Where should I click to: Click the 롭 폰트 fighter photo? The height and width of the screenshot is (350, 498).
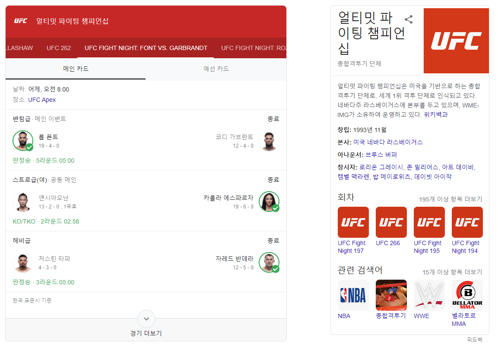coord(23,141)
